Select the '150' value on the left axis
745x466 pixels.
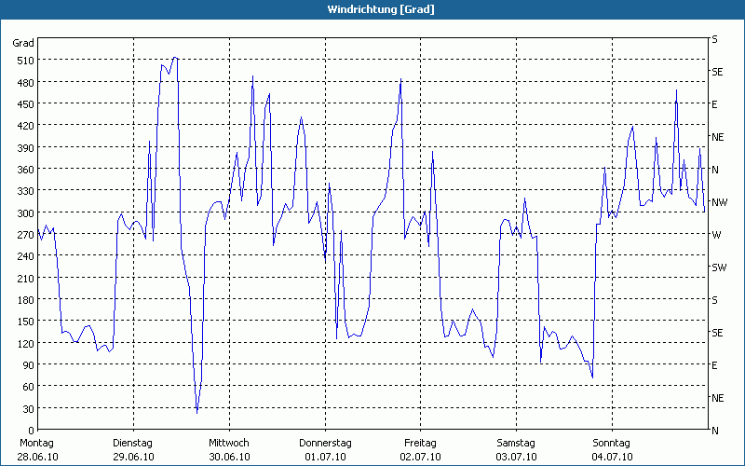[26, 322]
